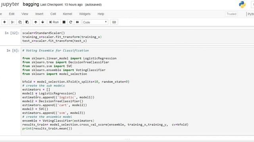
Task: Open the command palette keyboard icon
Action: [114, 22]
